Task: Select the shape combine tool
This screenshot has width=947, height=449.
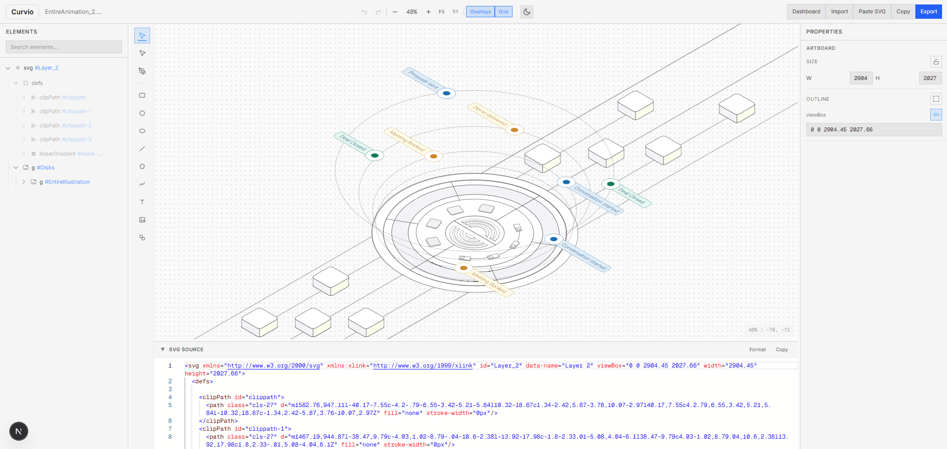Action: tap(142, 238)
